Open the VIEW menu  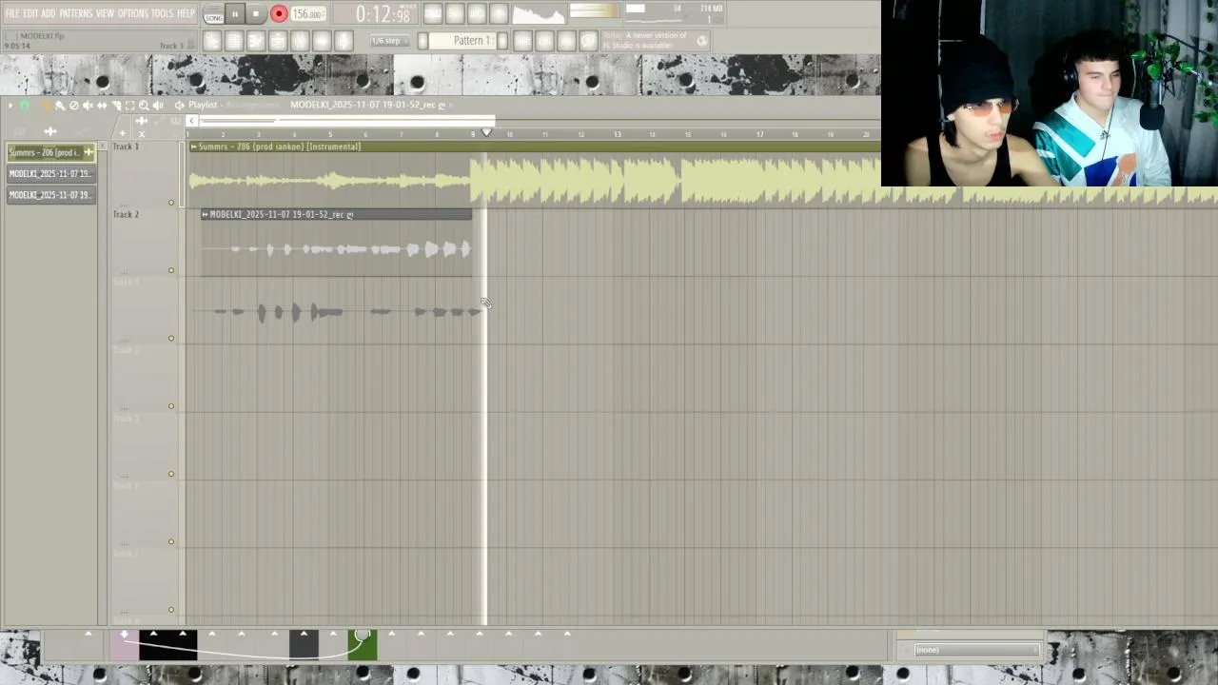coord(105,13)
